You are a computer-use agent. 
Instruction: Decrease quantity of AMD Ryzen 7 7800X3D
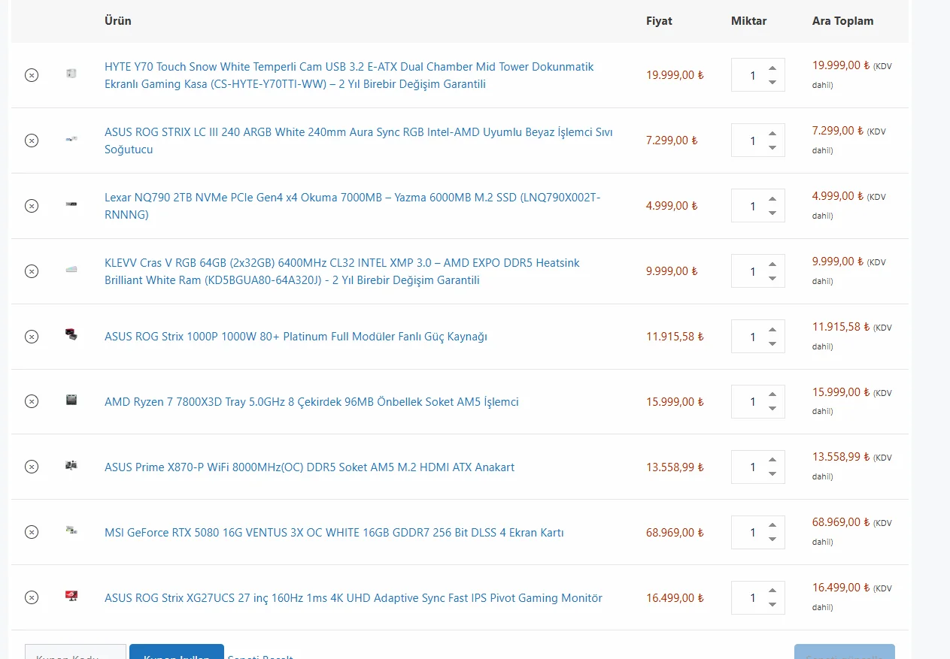(772, 410)
